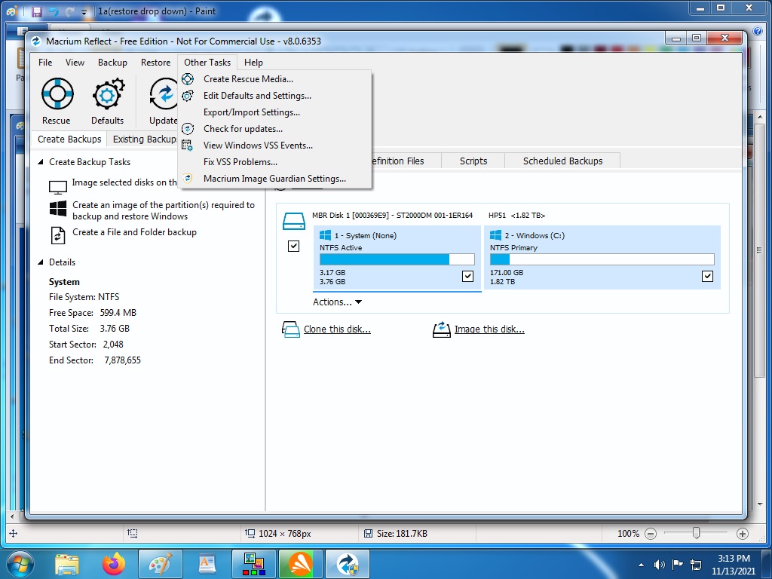The width and height of the screenshot is (772, 579).
Task: Click the network tray icon
Action: tap(696, 564)
